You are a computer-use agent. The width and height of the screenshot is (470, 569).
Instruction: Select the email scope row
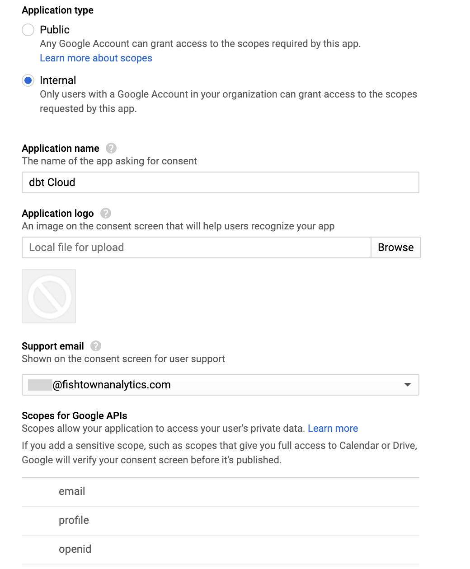coord(71,492)
